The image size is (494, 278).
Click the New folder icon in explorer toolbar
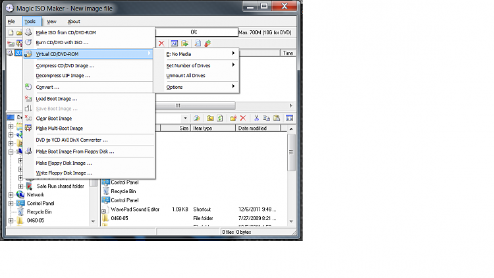coord(233,119)
